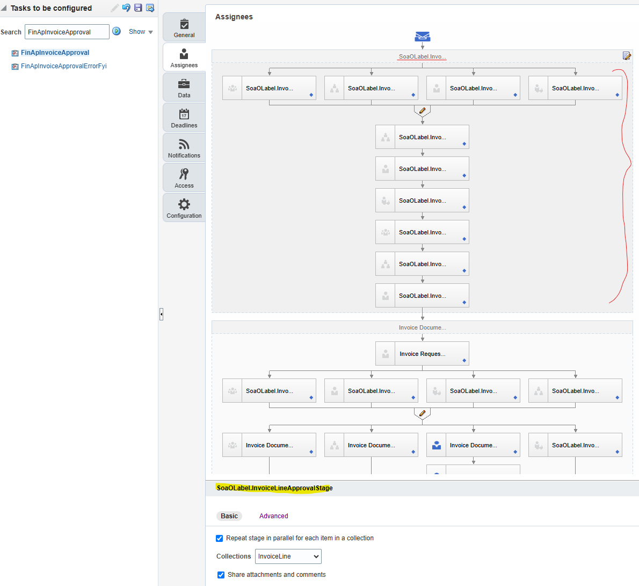Click the highlighted SoaOLabel.InvoiceLineApprovalStage title
This screenshot has width=639, height=586.
click(275, 488)
